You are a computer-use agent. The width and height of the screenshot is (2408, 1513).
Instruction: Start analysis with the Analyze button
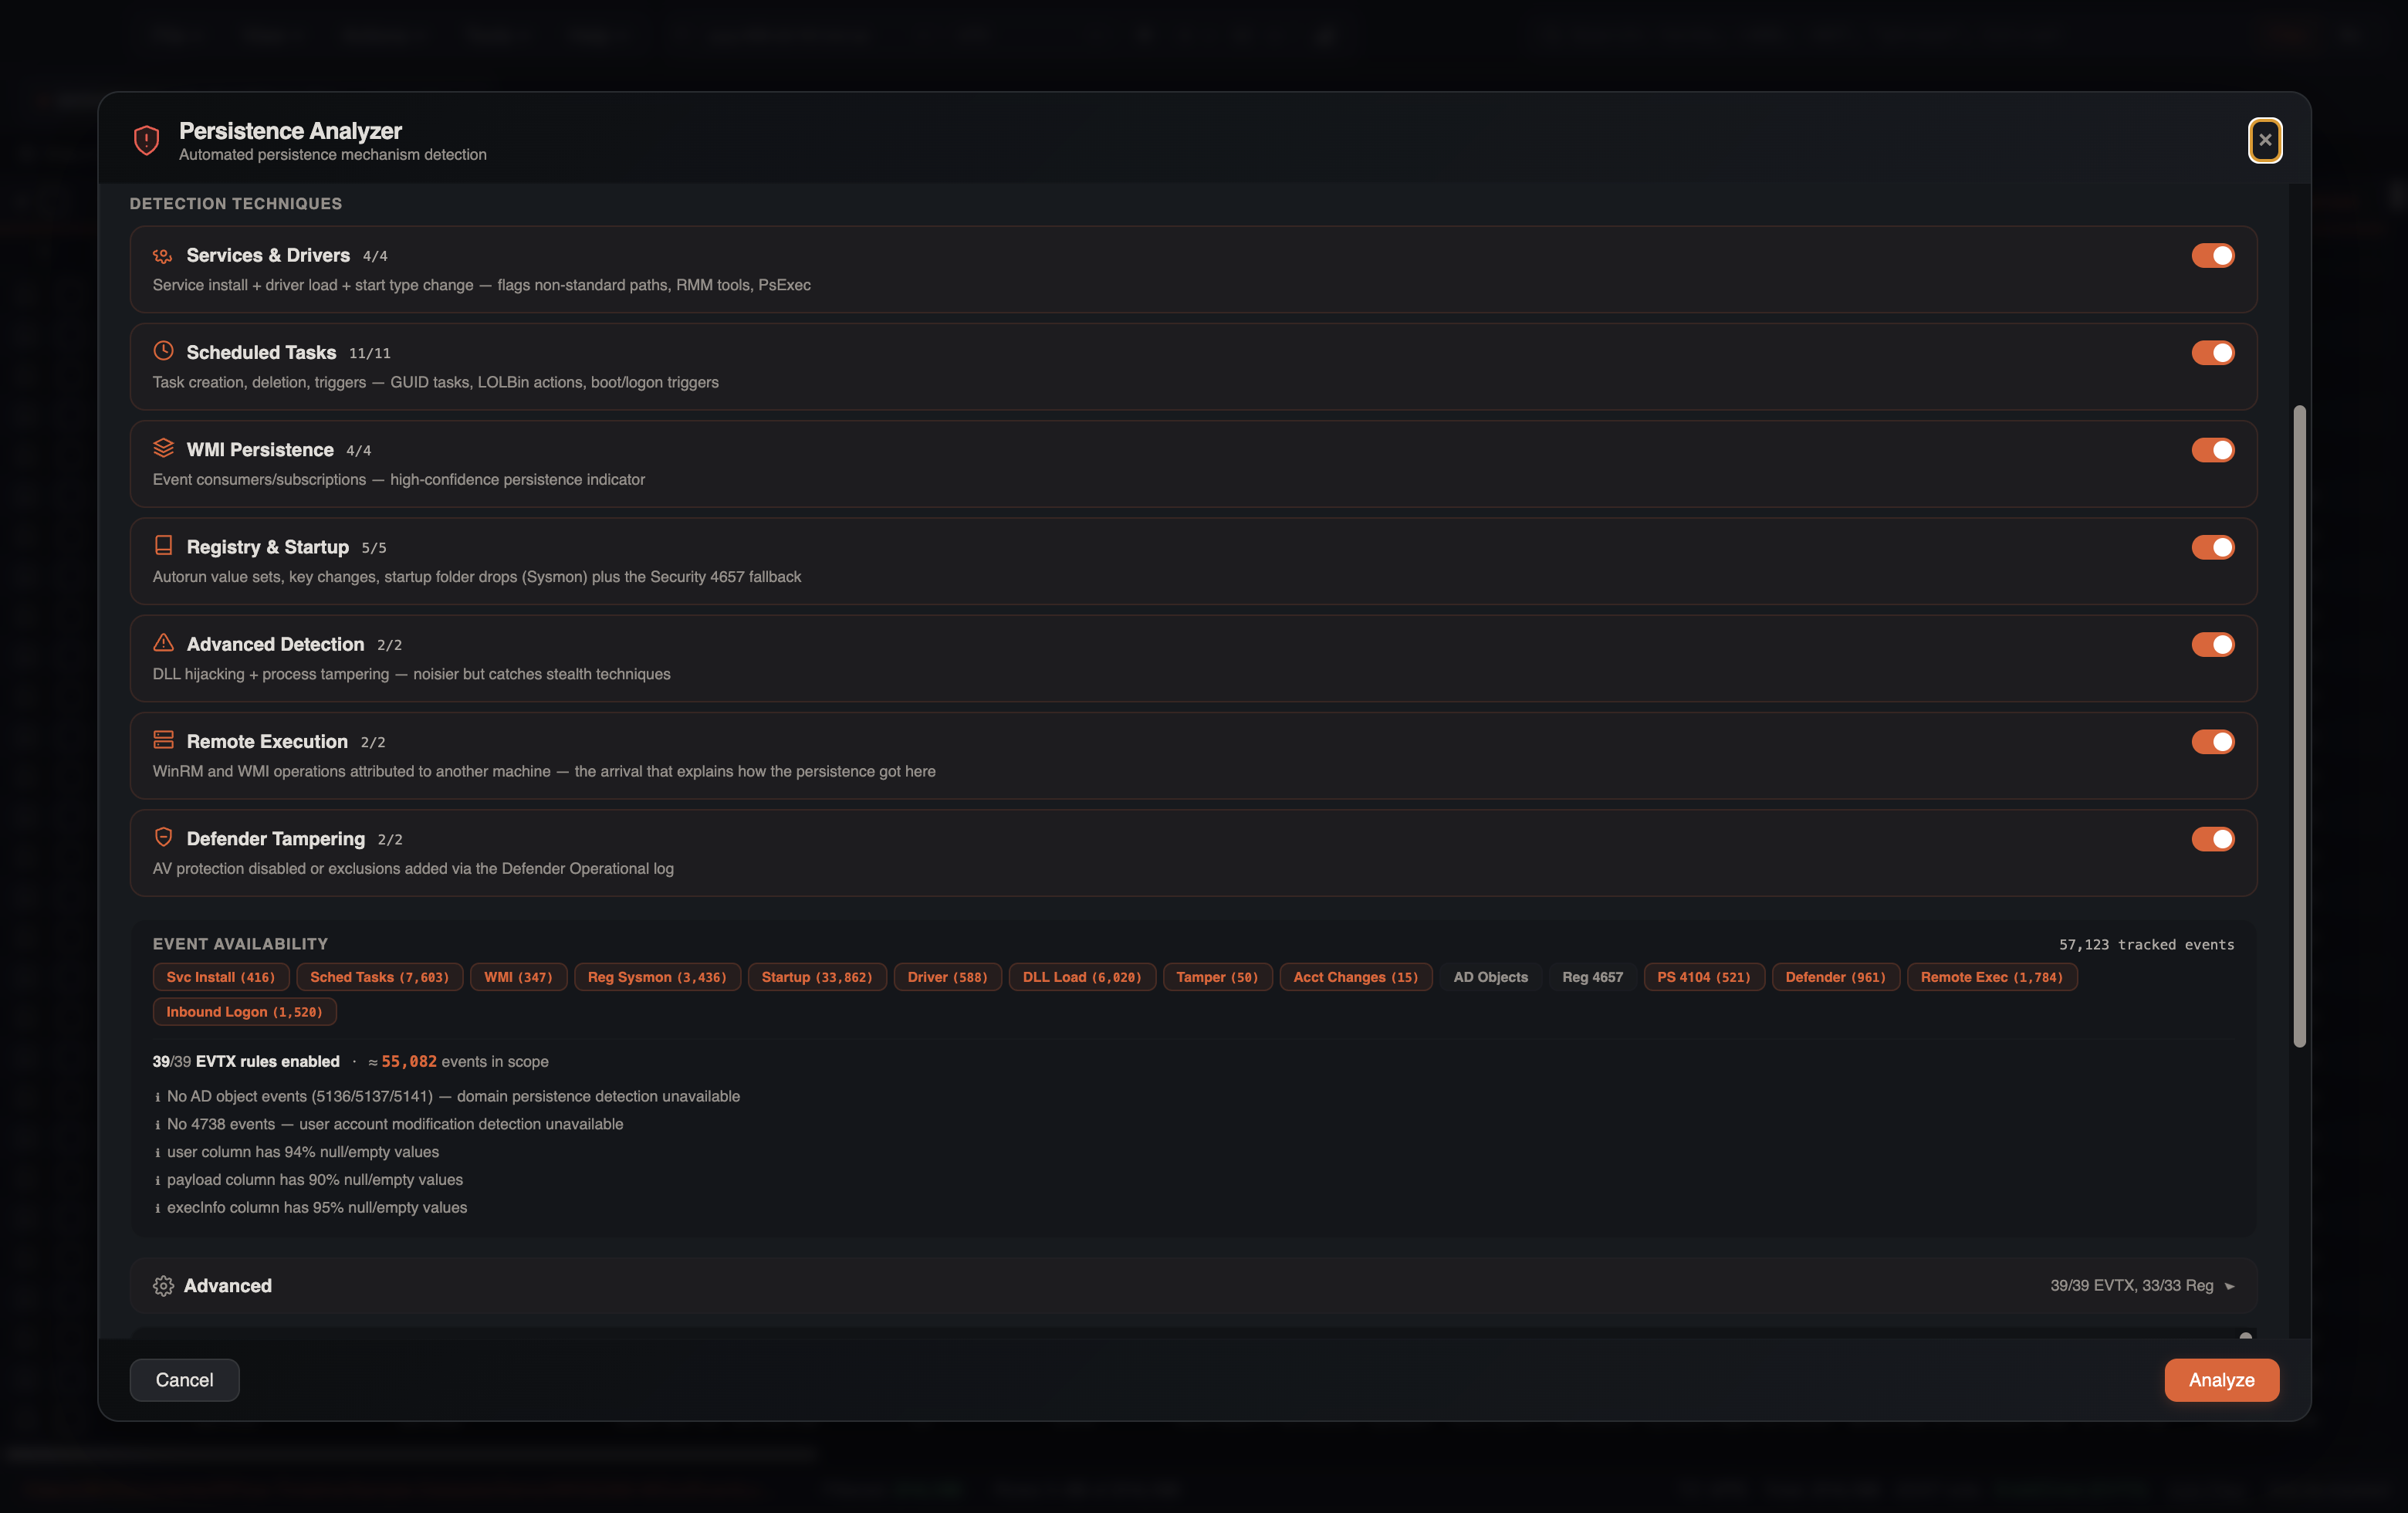2222,1380
